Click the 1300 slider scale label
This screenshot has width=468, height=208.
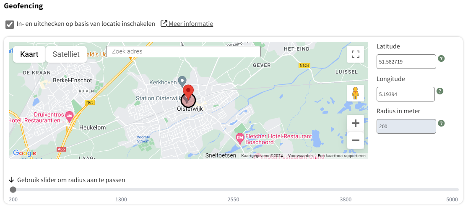[x=121, y=199]
